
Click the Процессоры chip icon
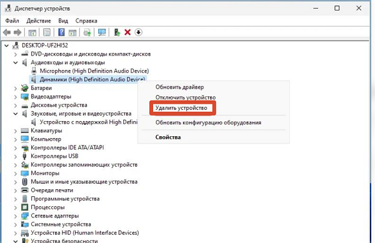[24, 207]
